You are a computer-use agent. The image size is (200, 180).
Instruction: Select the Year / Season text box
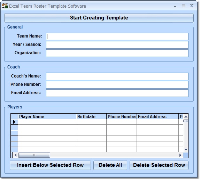117,45
